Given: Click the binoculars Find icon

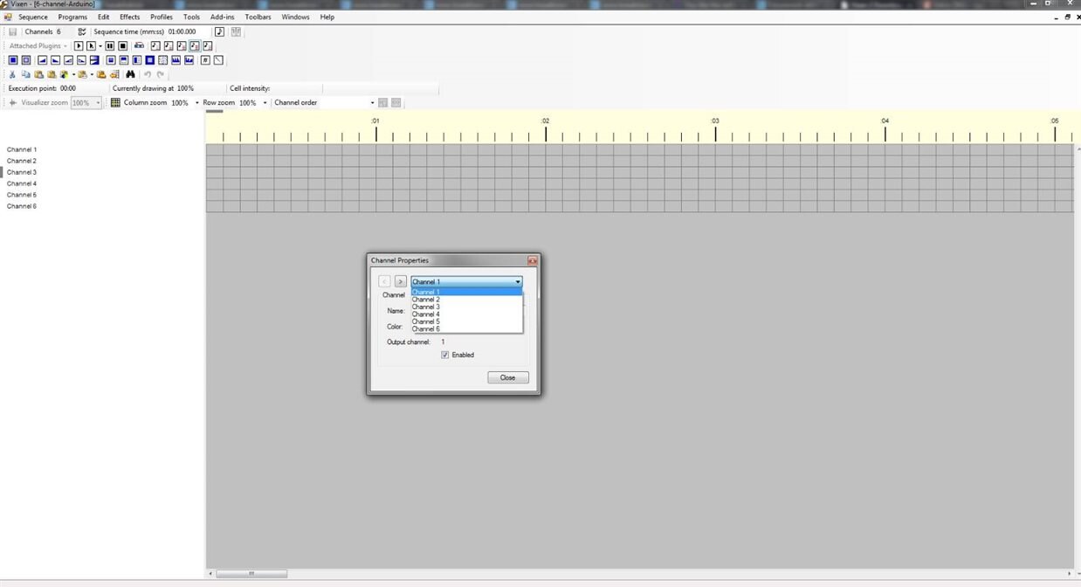Looking at the screenshot, I should pyautogui.click(x=130, y=74).
